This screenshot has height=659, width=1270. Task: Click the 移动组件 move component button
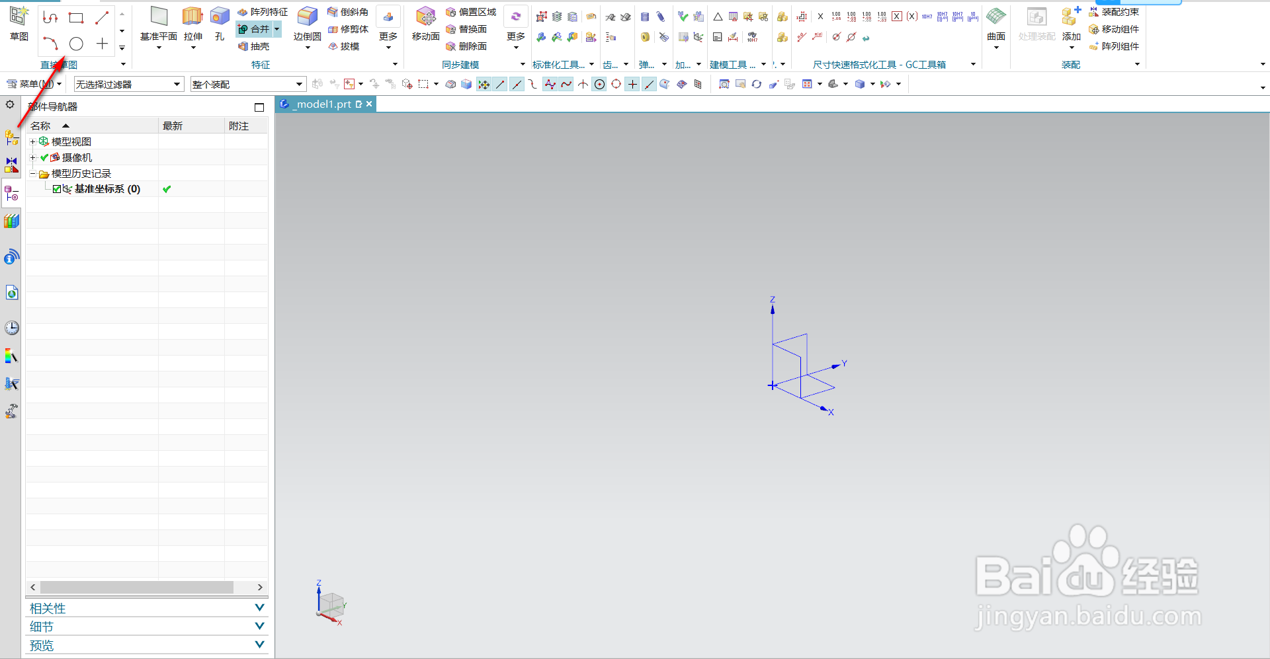(1114, 29)
